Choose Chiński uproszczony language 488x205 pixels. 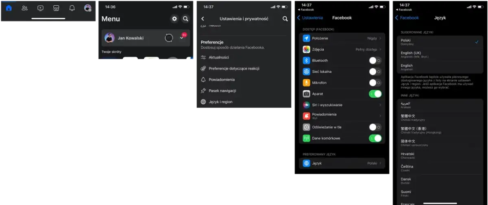(440, 143)
